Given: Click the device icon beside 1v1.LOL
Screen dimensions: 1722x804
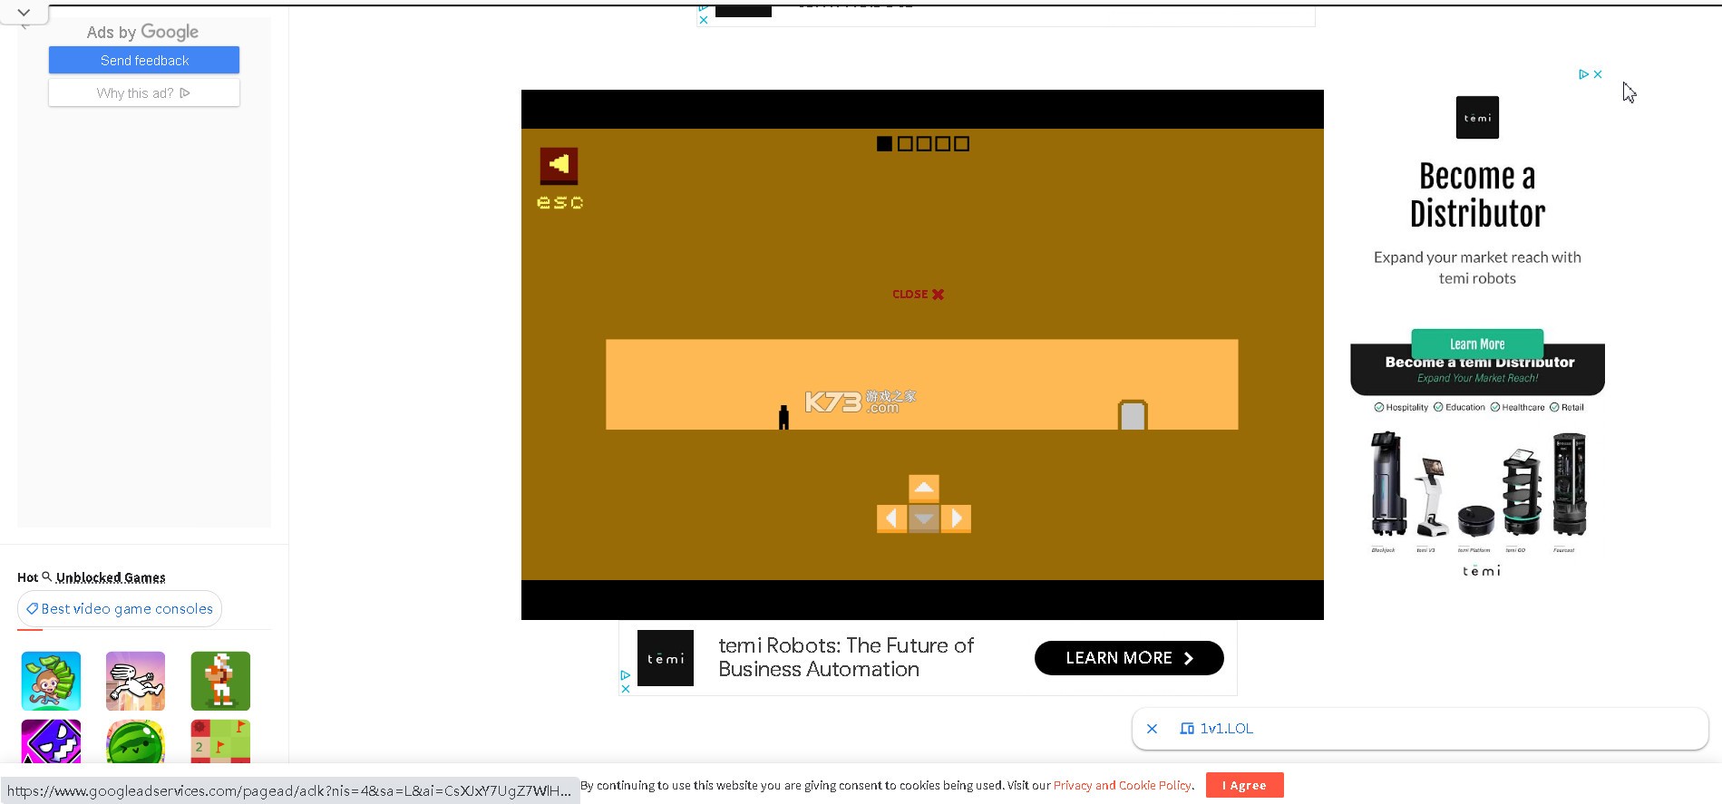Looking at the screenshot, I should 1187,729.
